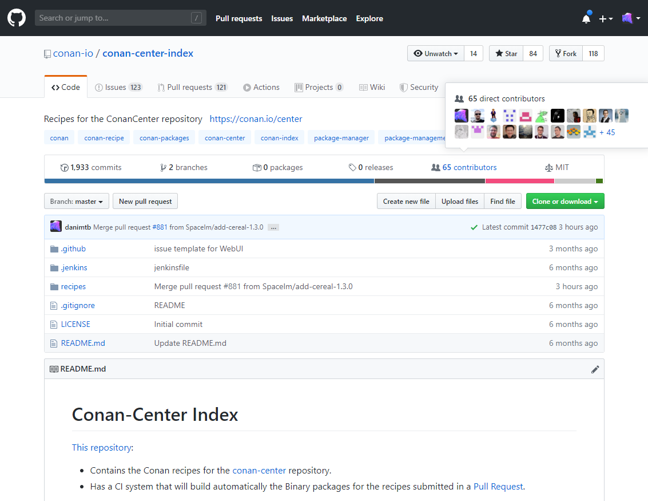Show the + 45 more contributors
The image size is (648, 501).
click(x=607, y=132)
